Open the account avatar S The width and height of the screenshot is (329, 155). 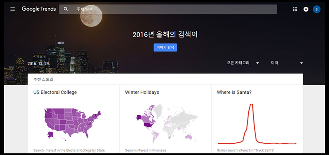coord(316,9)
